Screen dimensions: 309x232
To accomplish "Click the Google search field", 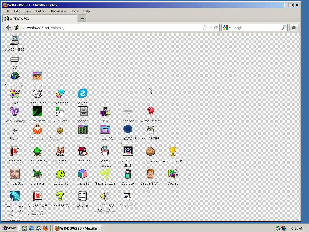I will [x=256, y=28].
